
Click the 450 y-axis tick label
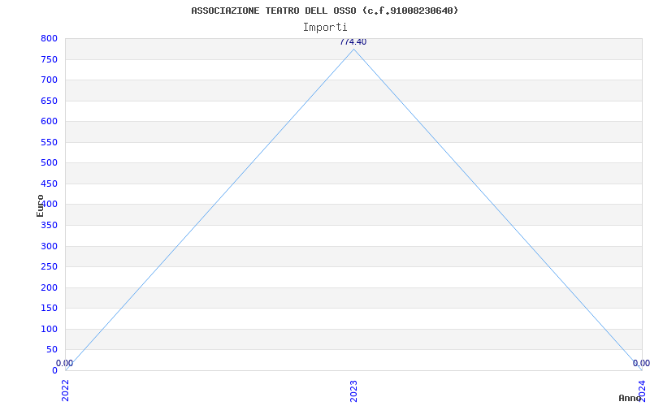[x=49, y=184]
